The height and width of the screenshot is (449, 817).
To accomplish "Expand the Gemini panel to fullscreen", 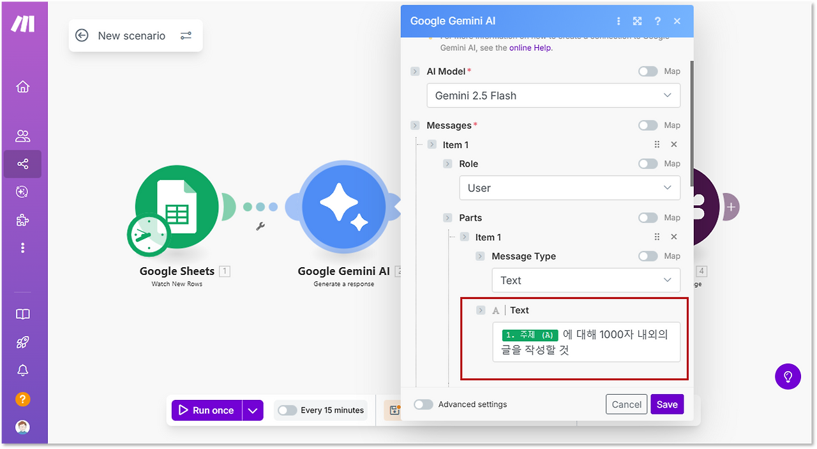I will (637, 21).
